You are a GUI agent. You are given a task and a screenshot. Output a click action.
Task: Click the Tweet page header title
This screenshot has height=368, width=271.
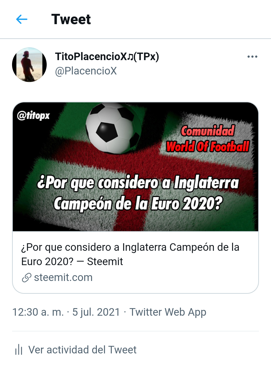coord(71,19)
